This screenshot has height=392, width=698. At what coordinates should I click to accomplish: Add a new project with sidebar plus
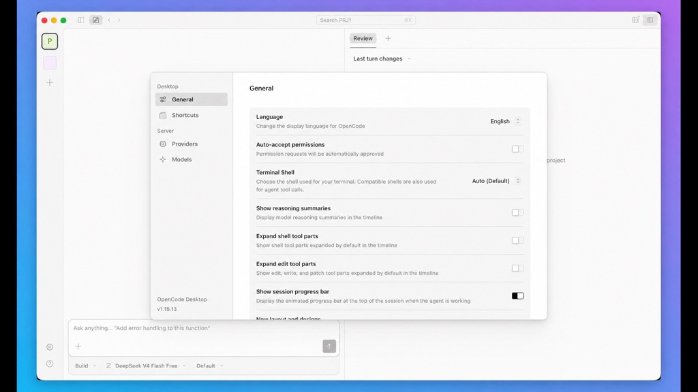coord(50,82)
